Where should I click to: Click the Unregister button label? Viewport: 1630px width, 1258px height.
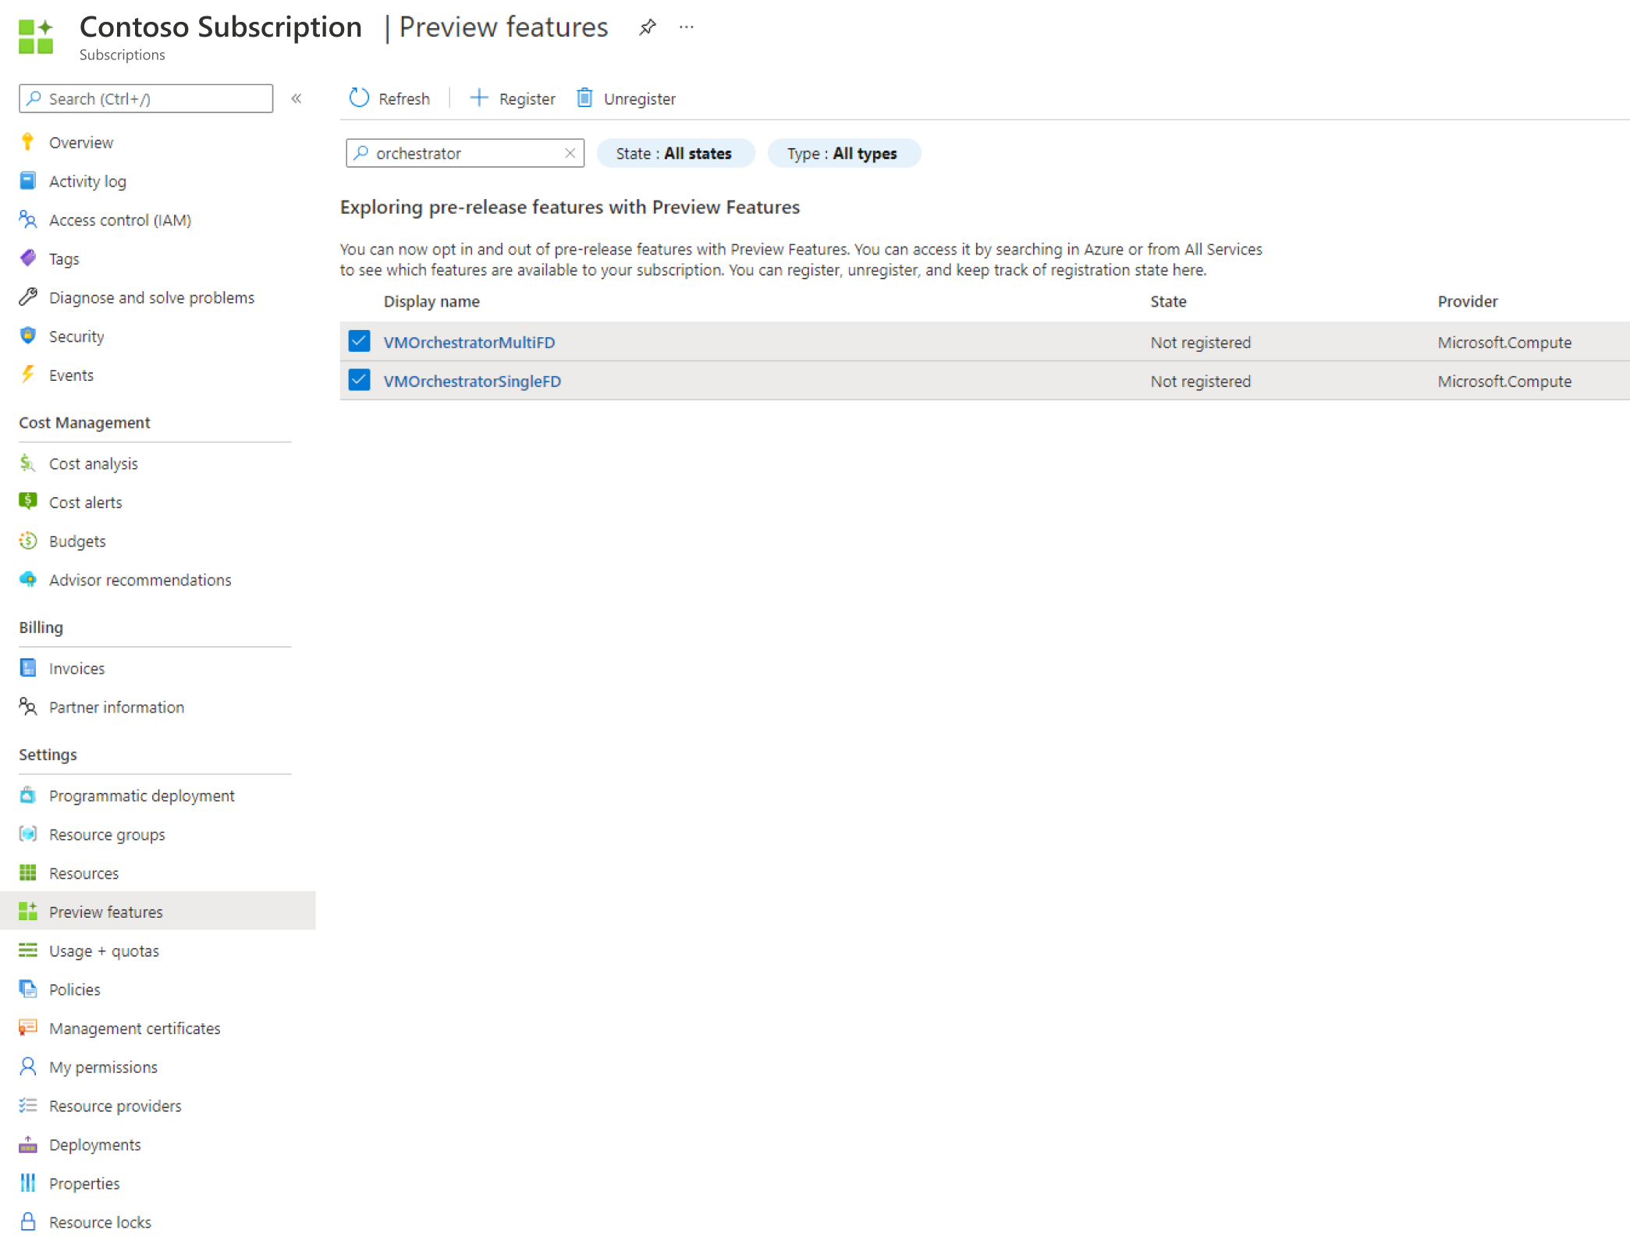pos(640,99)
